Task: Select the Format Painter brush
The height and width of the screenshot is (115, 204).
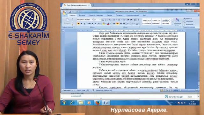Action: [x=72, y=24]
